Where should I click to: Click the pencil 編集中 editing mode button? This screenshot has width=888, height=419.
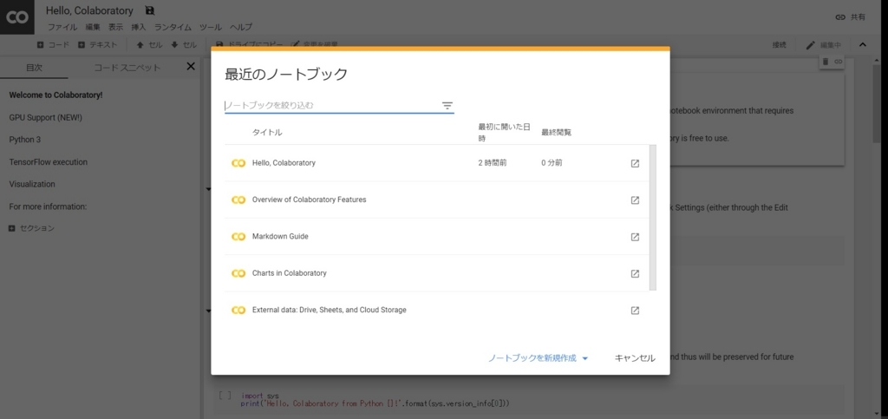pos(824,45)
